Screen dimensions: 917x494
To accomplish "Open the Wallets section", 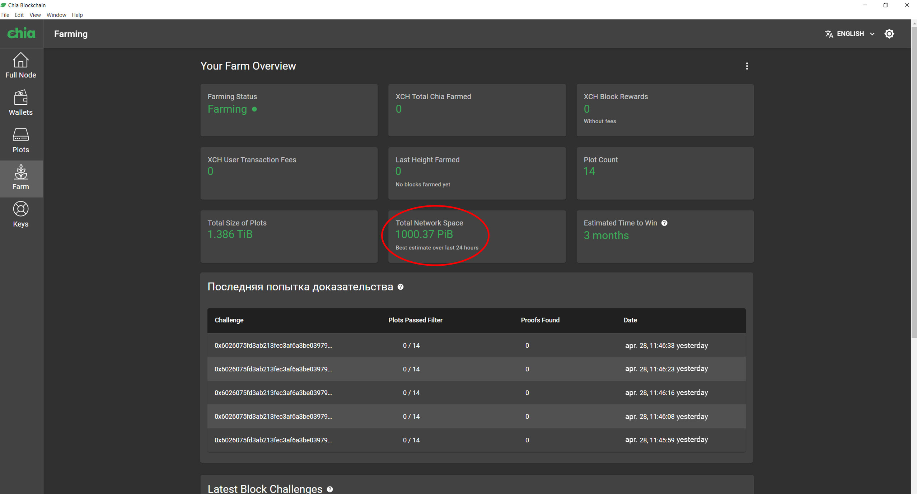I will 21,103.
